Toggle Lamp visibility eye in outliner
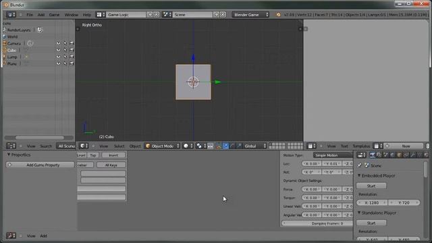The image size is (432, 243). tap(58, 57)
